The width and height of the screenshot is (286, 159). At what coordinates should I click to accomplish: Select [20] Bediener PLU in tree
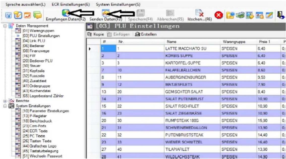click(37, 61)
